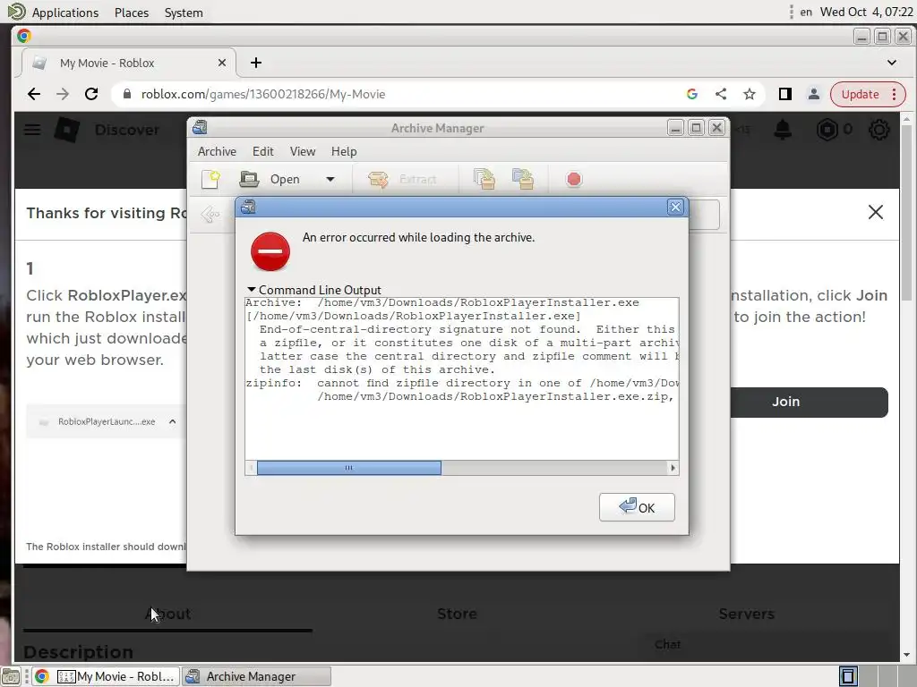The image size is (917, 687).
Task: Click the share icon in the address bar
Action: click(x=721, y=94)
